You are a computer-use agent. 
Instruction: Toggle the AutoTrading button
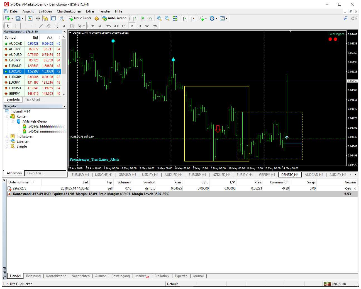[114, 18]
